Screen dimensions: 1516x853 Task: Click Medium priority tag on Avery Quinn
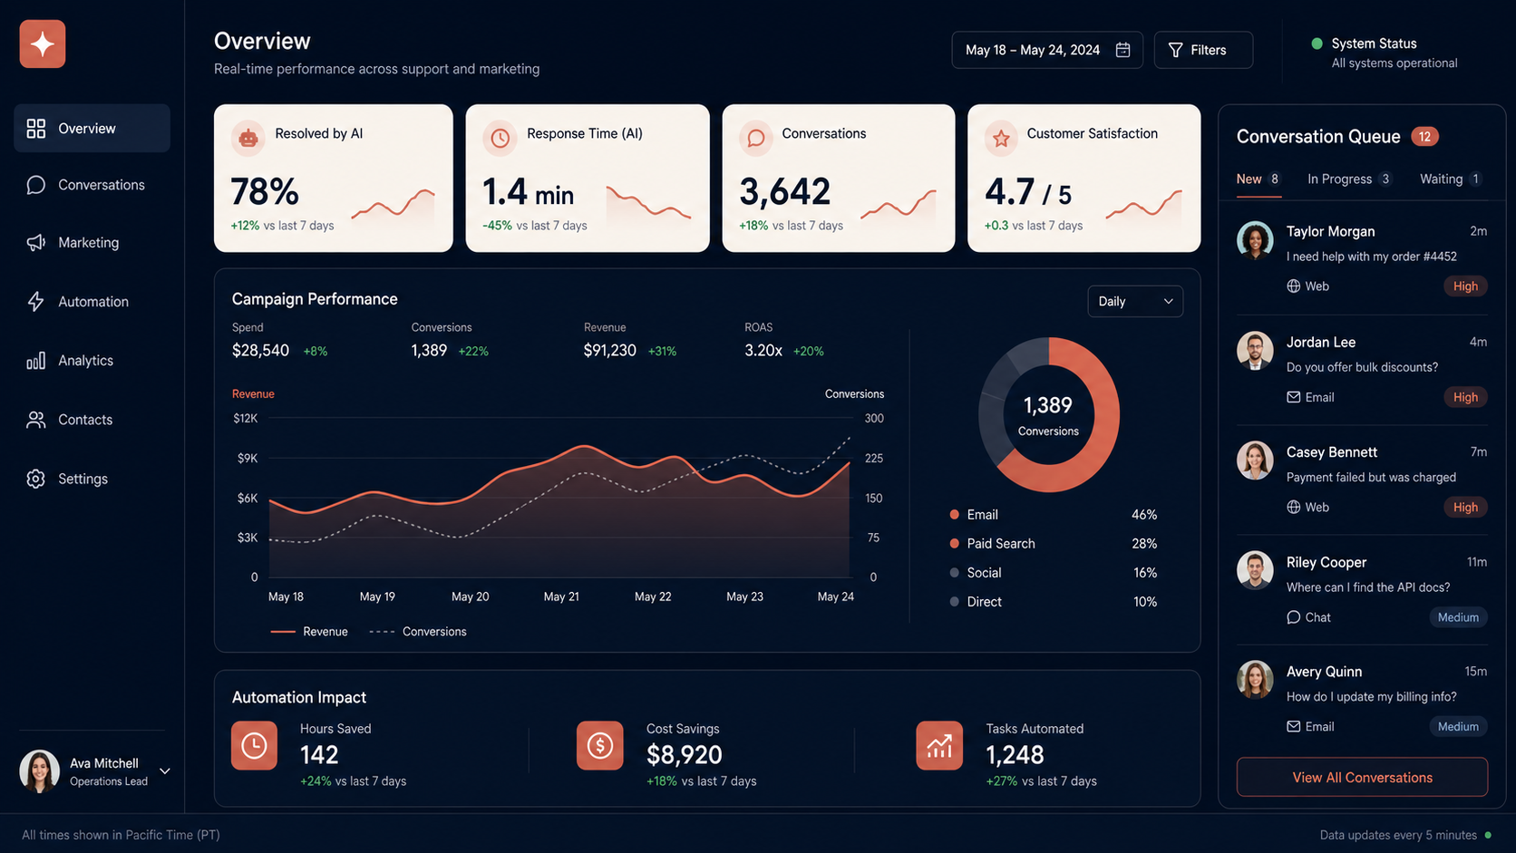coord(1458,727)
